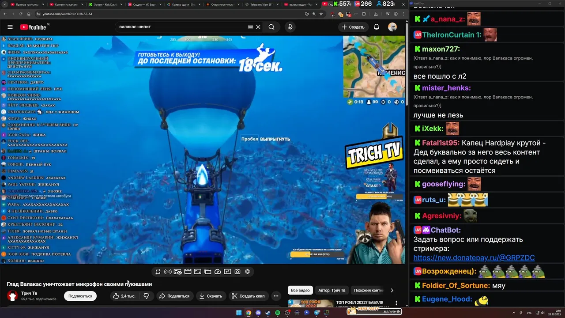Switch to the Студия — VK Видео tab
This screenshot has height=318, width=565.
145,4
